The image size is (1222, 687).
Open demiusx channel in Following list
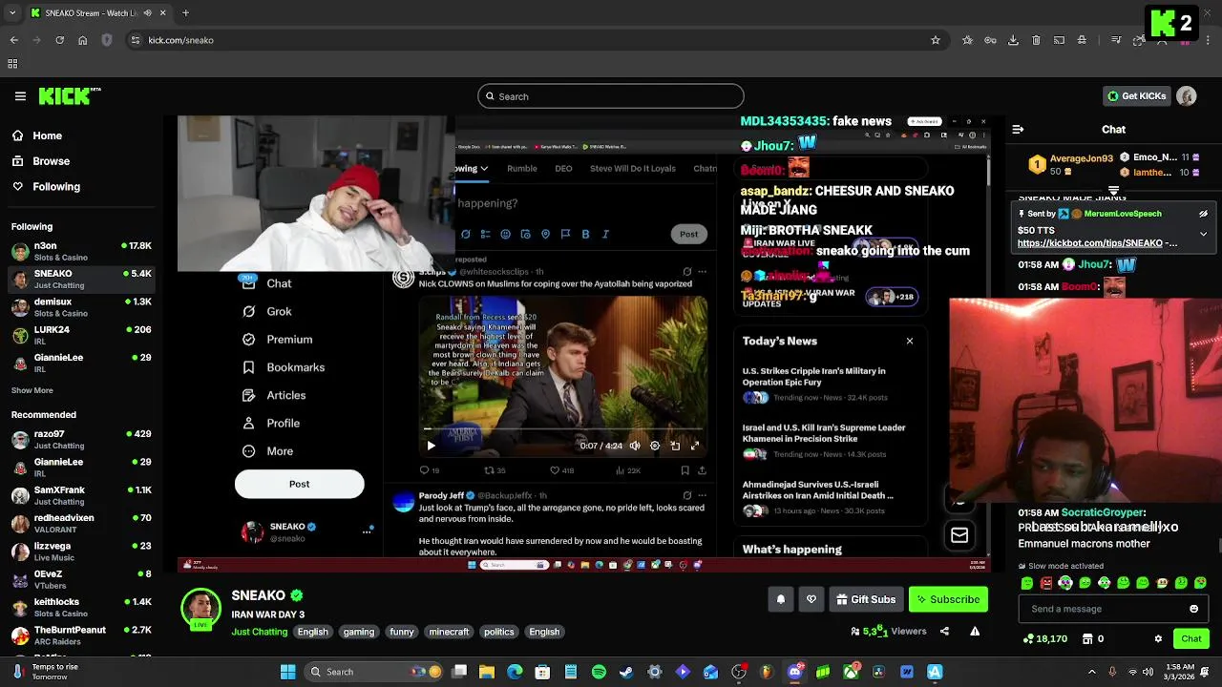pos(81,307)
